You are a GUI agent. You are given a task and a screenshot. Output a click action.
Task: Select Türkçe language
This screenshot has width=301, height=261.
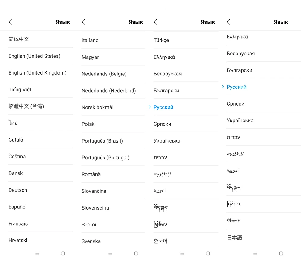(x=161, y=40)
